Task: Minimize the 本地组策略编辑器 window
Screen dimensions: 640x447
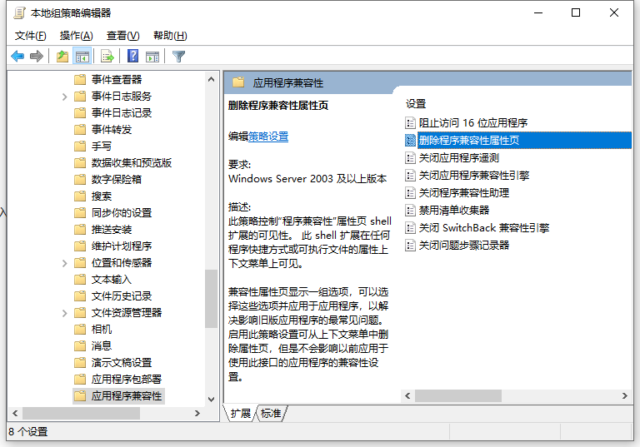Action: (538, 12)
